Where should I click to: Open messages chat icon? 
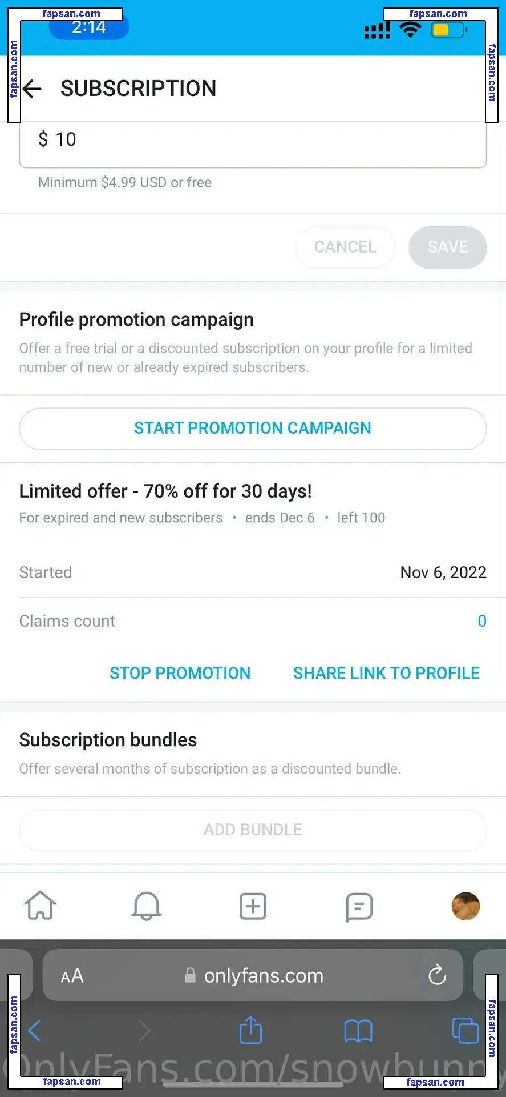coord(359,907)
